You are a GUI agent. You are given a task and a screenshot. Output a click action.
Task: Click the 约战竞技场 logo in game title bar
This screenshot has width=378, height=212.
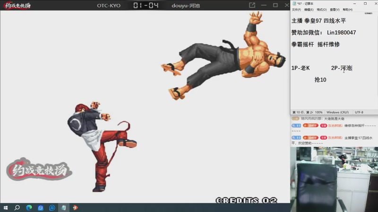(x=17, y=5)
